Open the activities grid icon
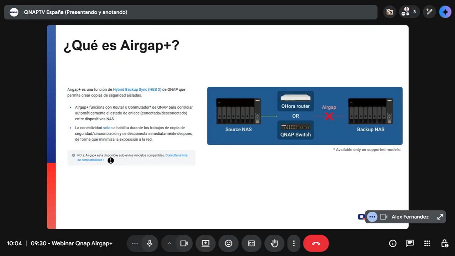455x256 pixels. [427, 243]
